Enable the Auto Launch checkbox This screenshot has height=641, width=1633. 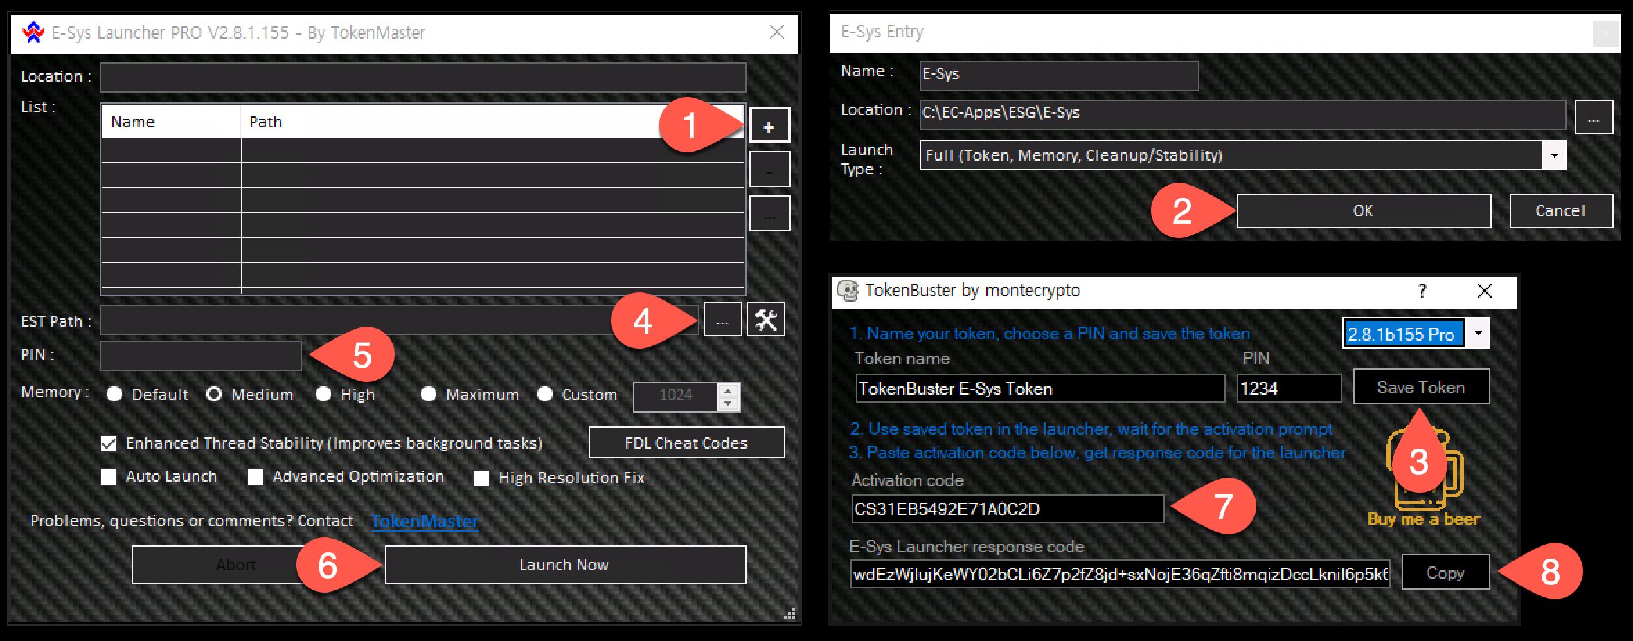[109, 477]
